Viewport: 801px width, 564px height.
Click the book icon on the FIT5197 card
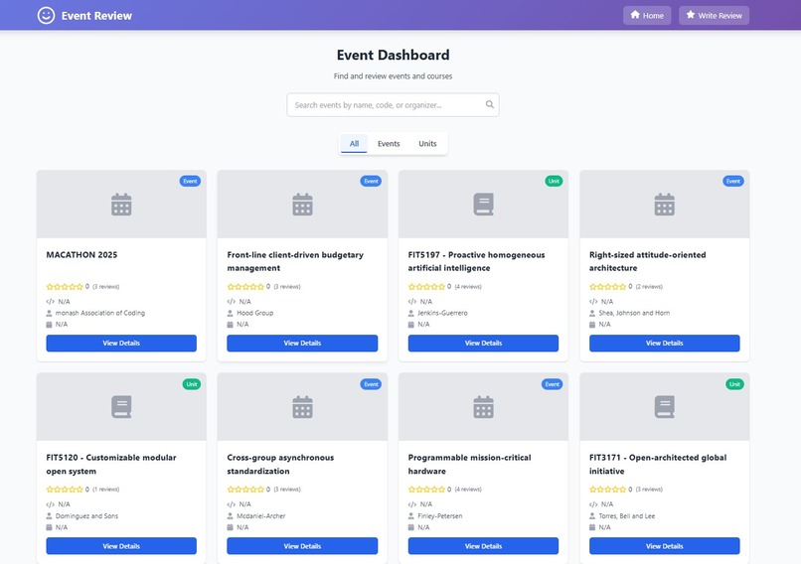click(x=483, y=205)
